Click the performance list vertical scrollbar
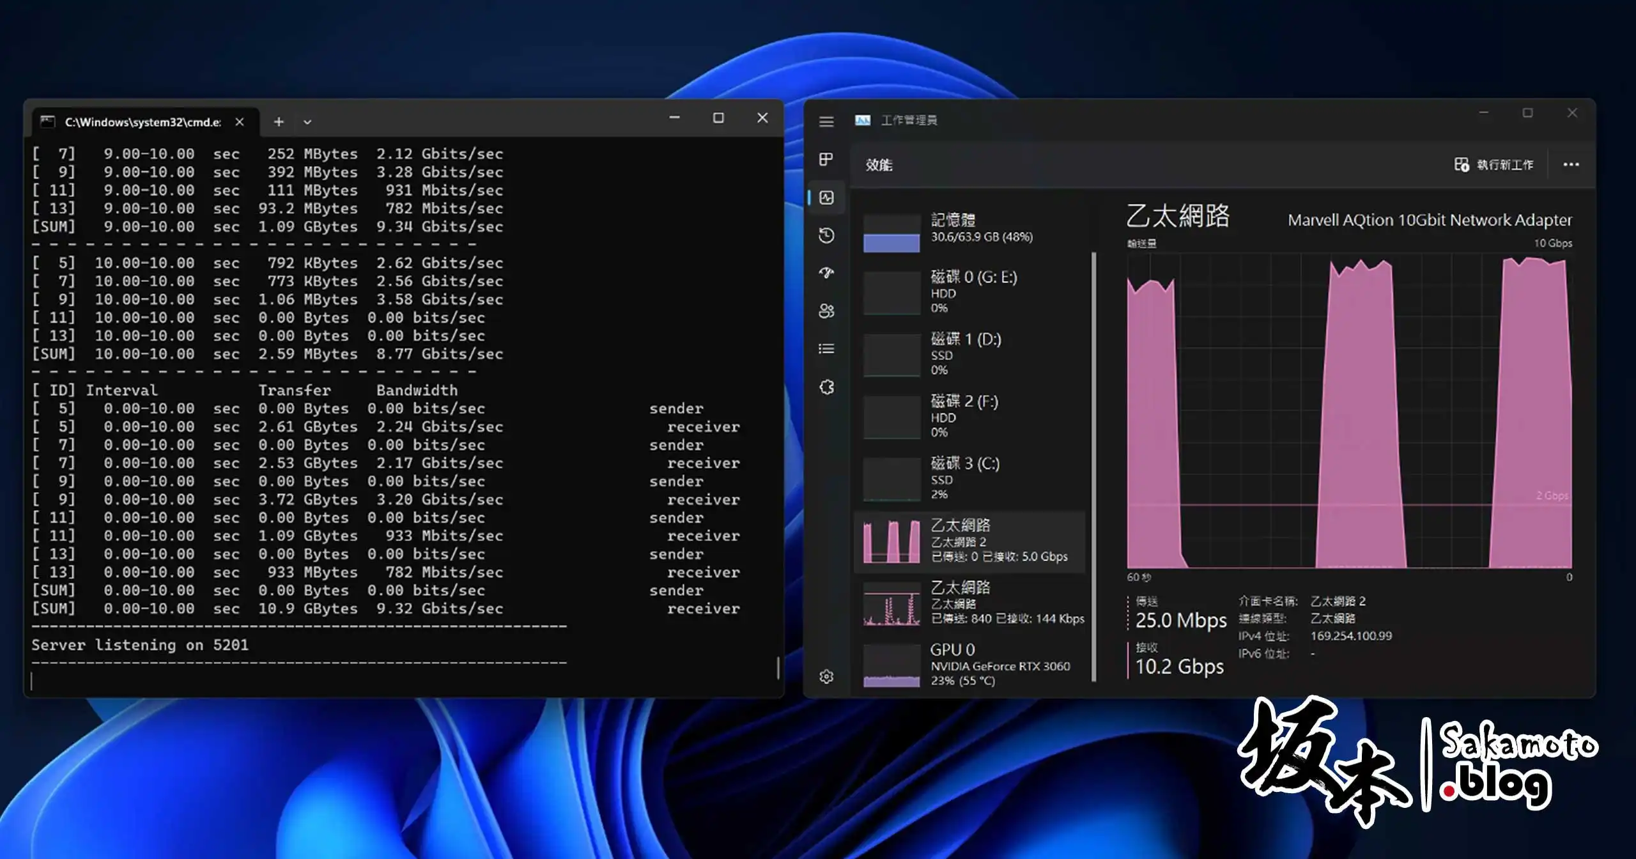The image size is (1636, 859). 1094,467
